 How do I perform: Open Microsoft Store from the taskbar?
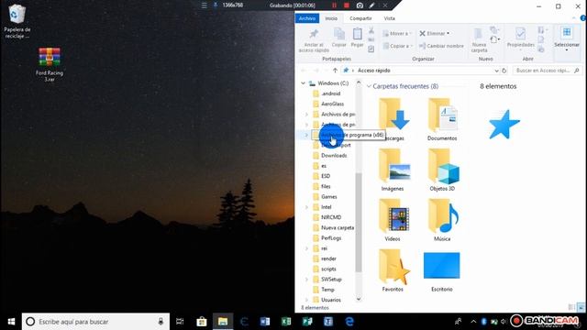point(202,322)
